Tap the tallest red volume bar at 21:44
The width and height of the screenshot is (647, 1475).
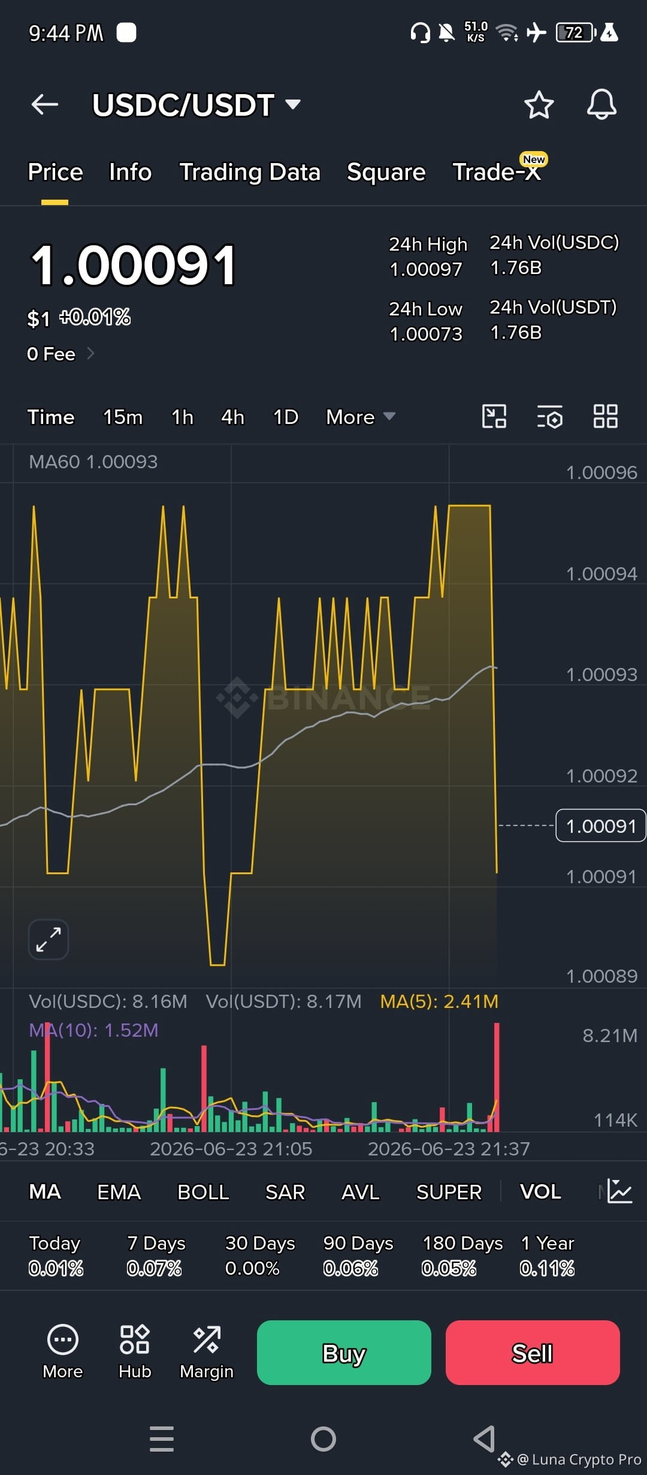pyautogui.click(x=497, y=1077)
